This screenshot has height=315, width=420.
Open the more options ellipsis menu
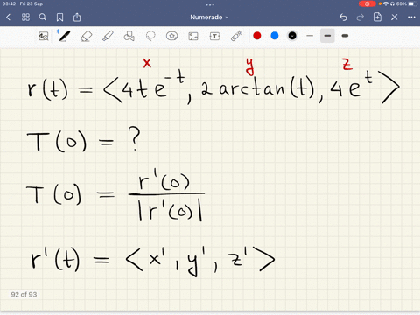pyautogui.click(x=411, y=17)
